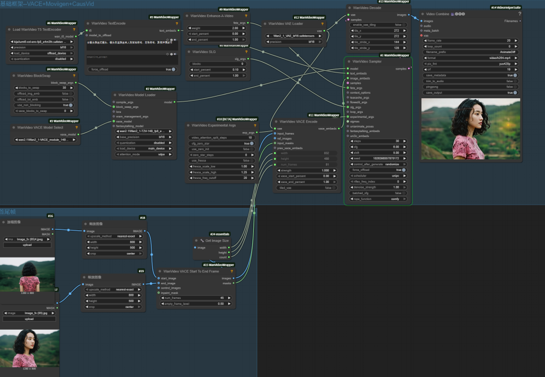
Task: Open load_device dropdown showing offload_device
Action: coord(42,53)
